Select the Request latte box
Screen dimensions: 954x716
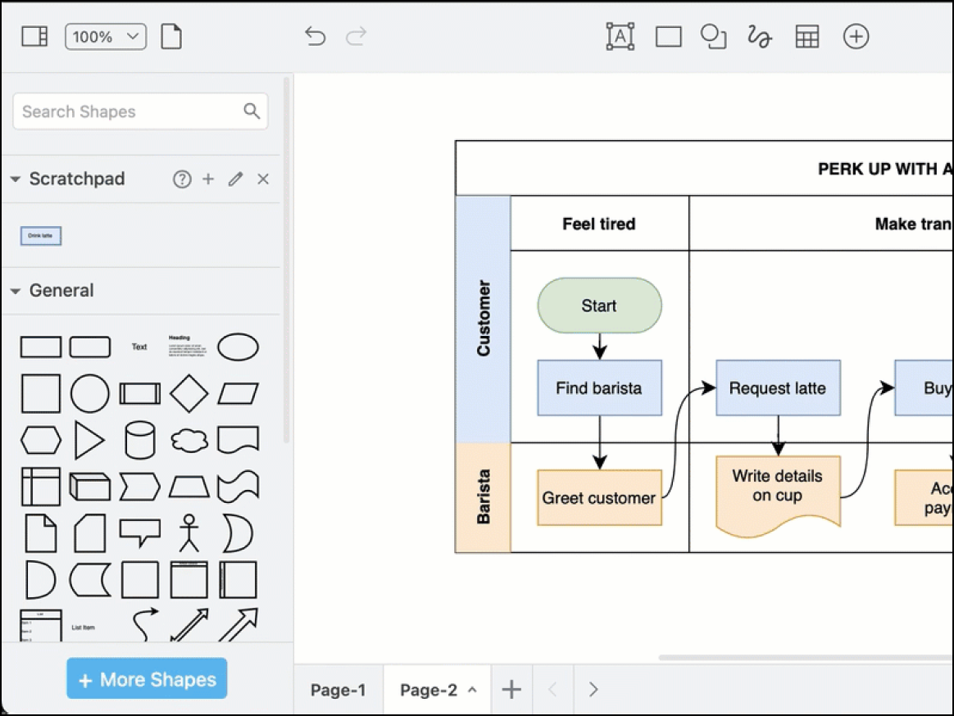[x=778, y=388]
